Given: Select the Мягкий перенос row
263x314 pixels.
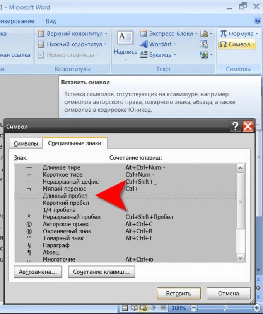Looking at the screenshot, I should [x=125, y=189].
